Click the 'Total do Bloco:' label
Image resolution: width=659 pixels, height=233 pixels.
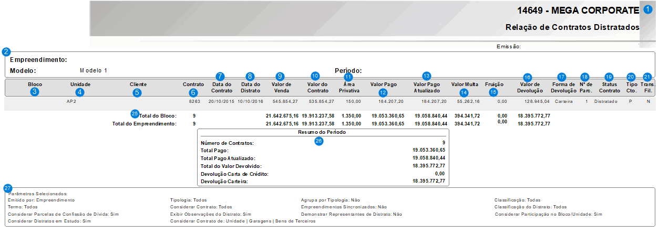157,115
